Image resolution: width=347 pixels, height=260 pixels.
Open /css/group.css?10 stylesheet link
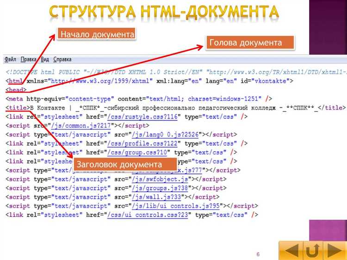[137, 153]
